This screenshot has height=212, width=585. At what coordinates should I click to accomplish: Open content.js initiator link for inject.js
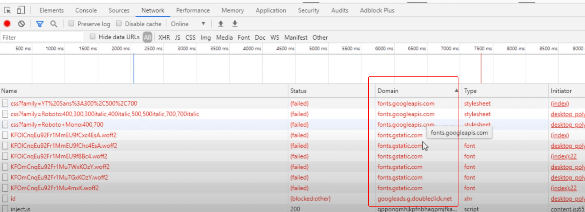(x=568, y=209)
